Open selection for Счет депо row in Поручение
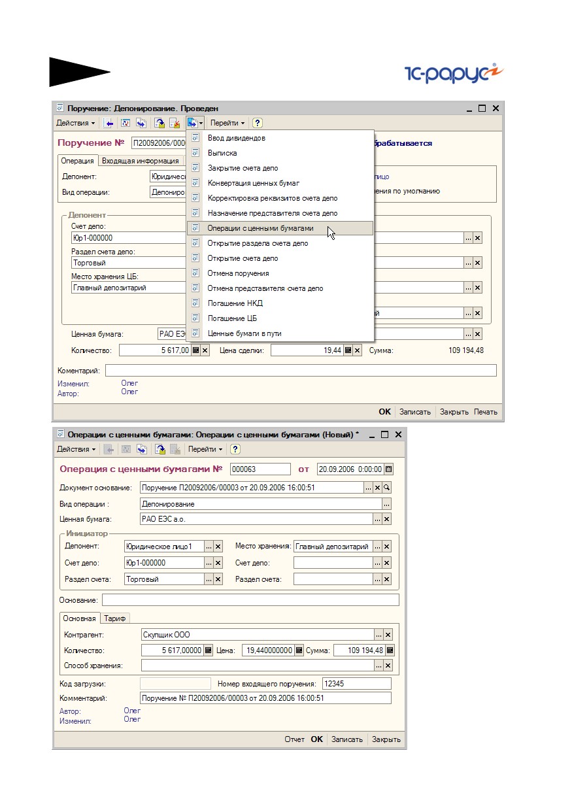This screenshot has height=810, width=572. click(468, 238)
